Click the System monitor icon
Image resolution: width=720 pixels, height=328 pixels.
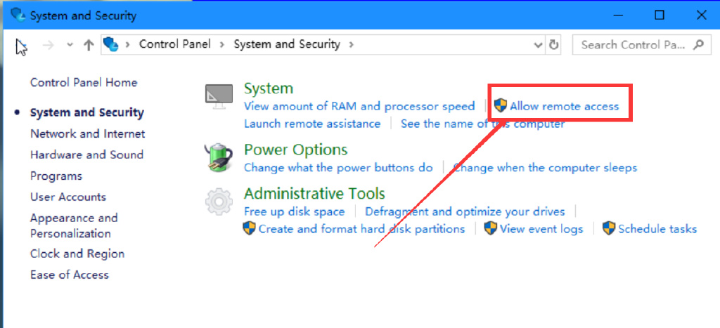tap(219, 96)
